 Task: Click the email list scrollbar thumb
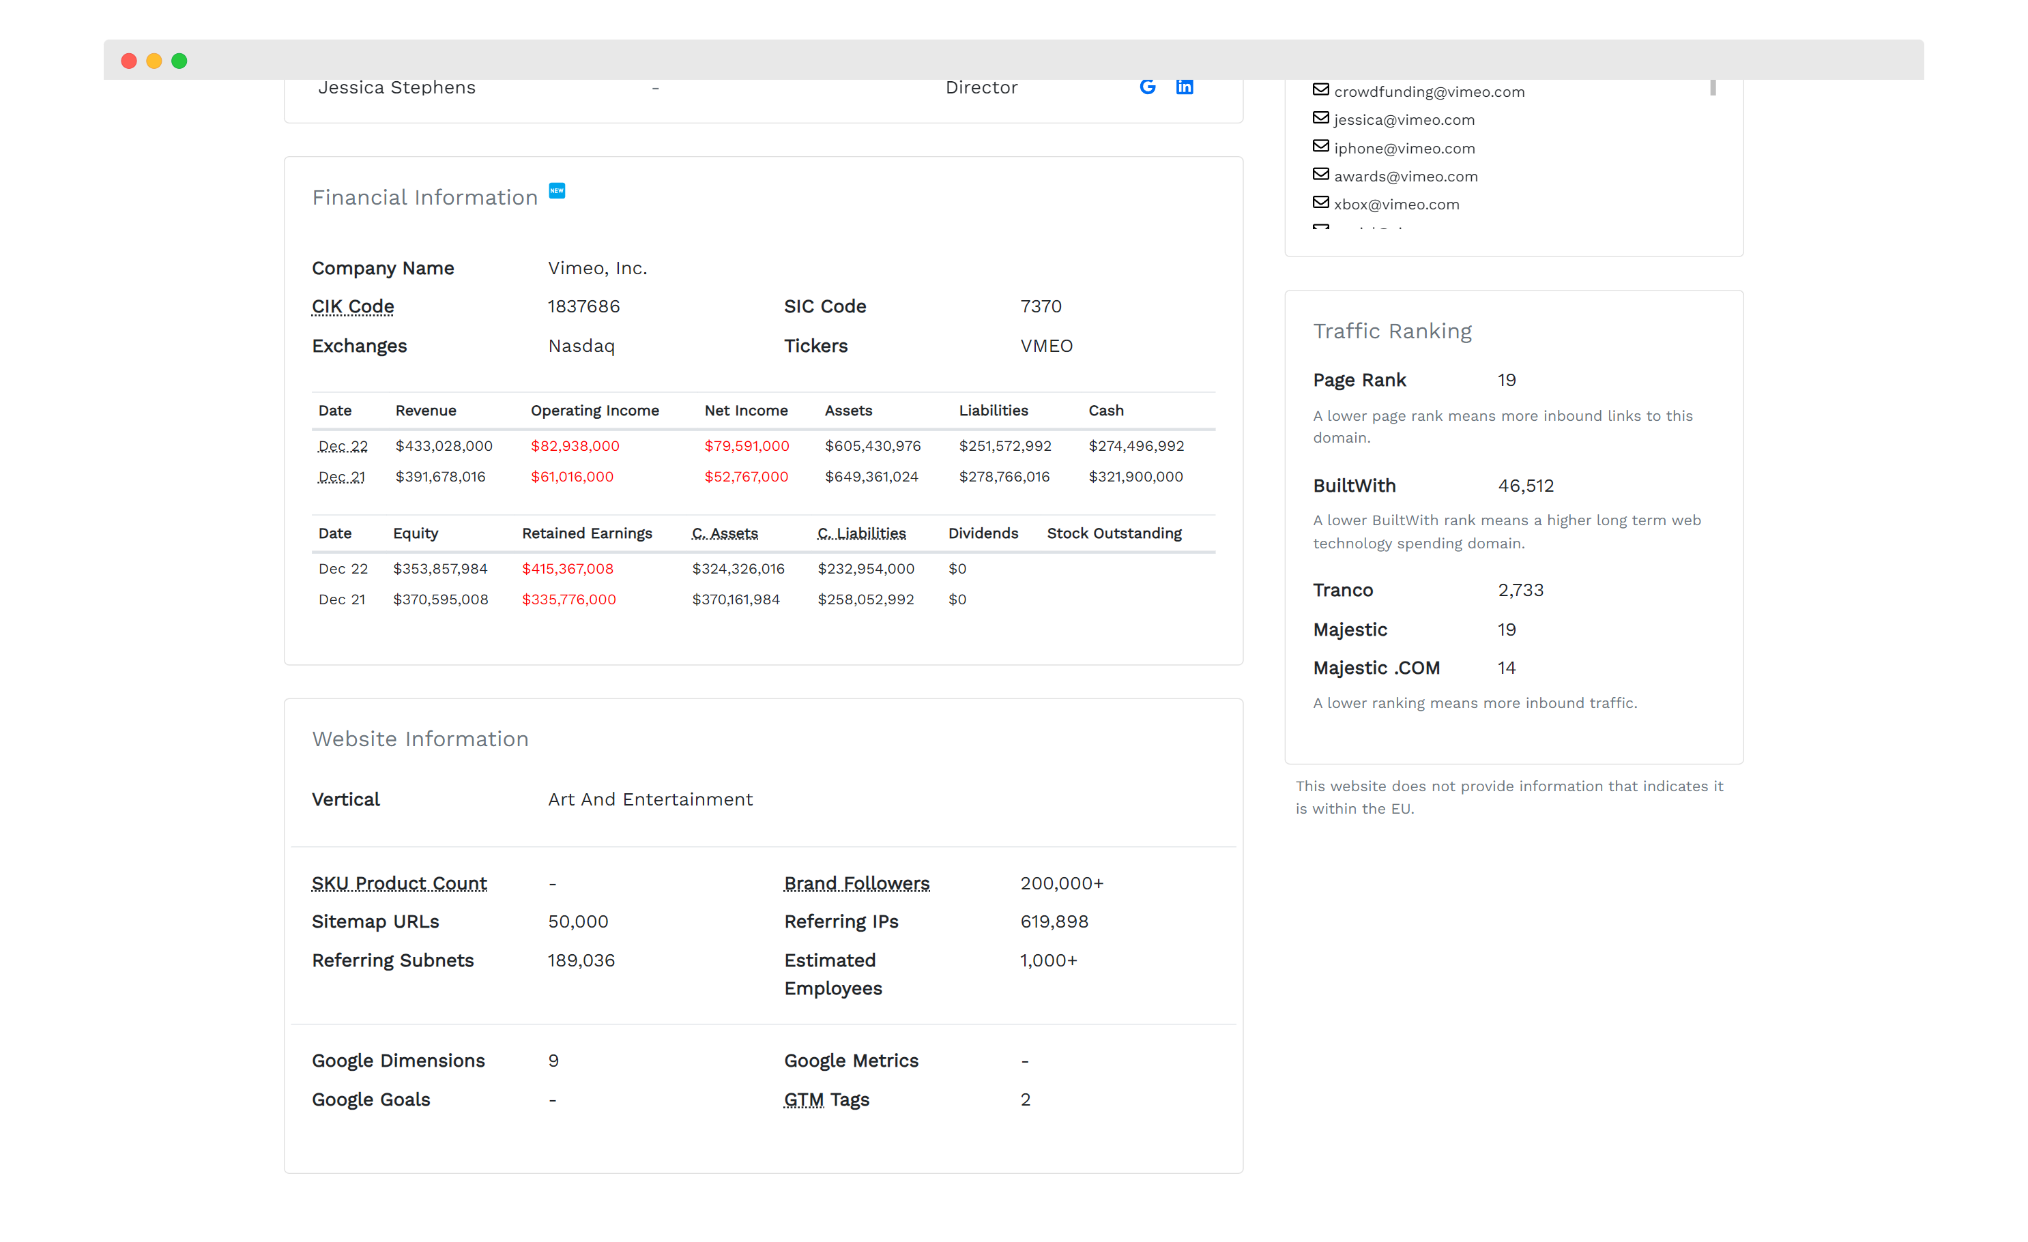coord(1713,87)
